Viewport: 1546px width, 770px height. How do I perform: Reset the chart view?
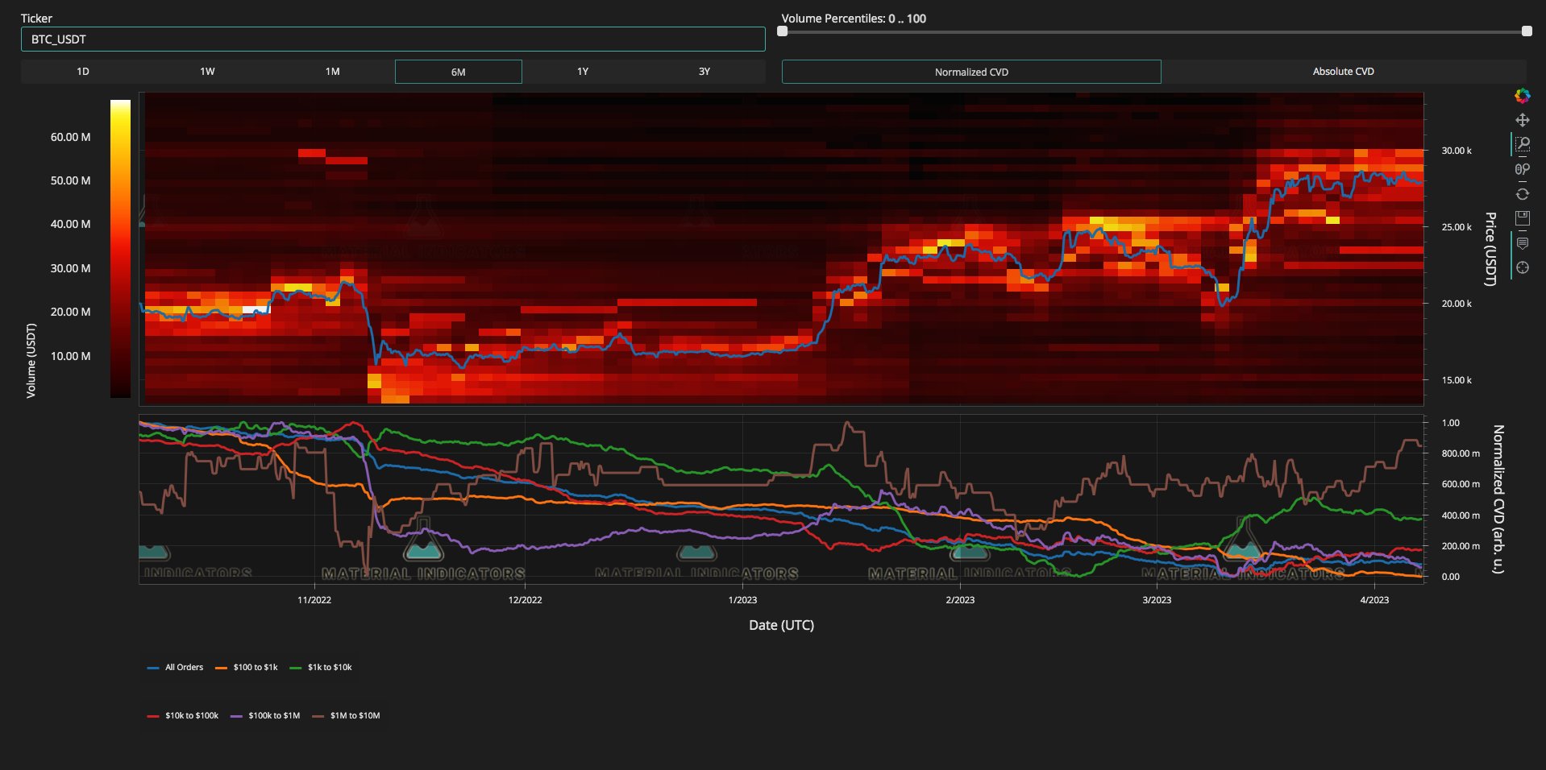coord(1522,194)
